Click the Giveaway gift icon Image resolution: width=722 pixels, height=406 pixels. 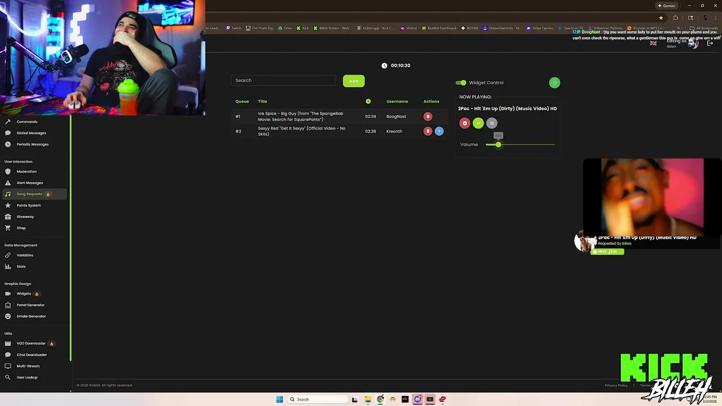click(x=8, y=217)
